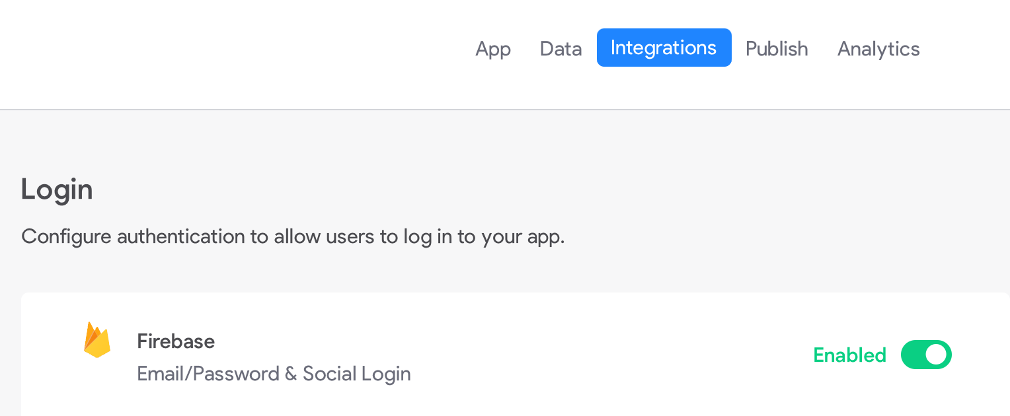The width and height of the screenshot is (1010, 416).
Task: Click the Firebase provider name
Action: (176, 341)
